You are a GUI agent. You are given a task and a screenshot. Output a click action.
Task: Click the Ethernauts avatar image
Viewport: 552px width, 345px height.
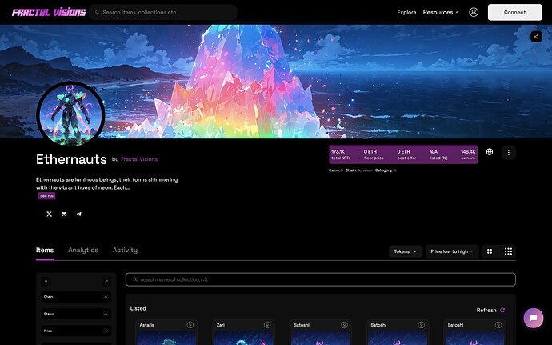pyautogui.click(x=70, y=115)
